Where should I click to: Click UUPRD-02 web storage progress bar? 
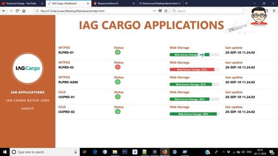coord(194,114)
